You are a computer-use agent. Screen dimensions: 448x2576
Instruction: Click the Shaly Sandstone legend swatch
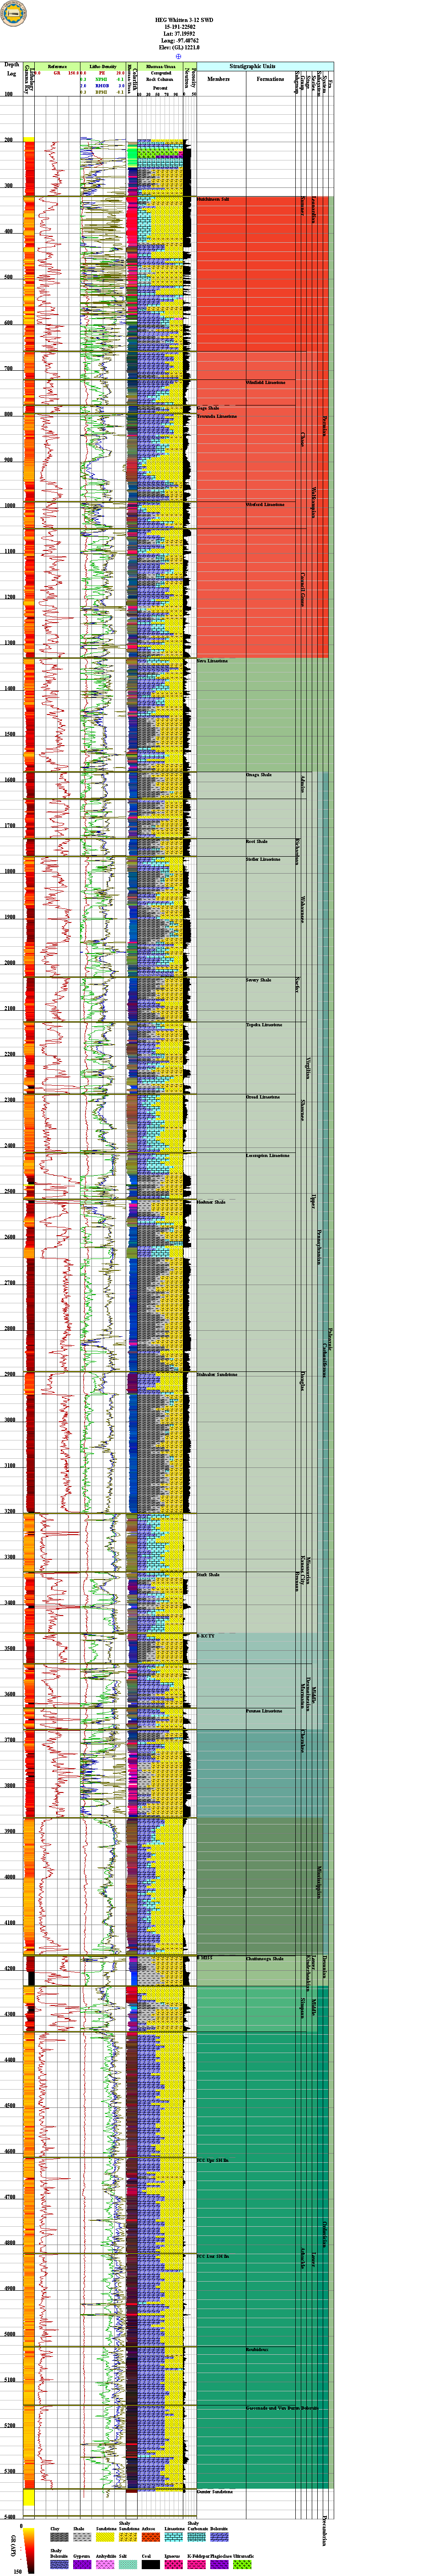pos(129,2536)
